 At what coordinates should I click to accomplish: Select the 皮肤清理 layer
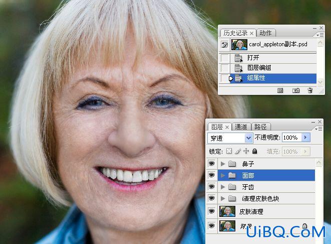pyautogui.click(x=266, y=211)
